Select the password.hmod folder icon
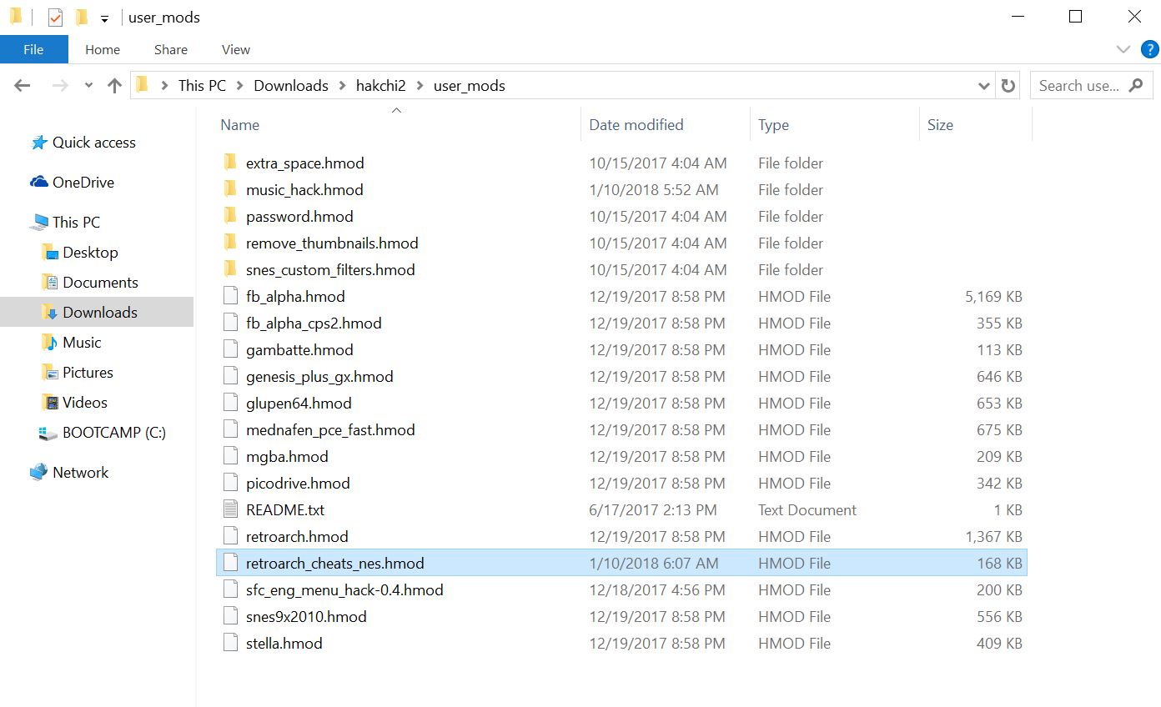Viewport: 1161px width, 707px height. click(231, 216)
